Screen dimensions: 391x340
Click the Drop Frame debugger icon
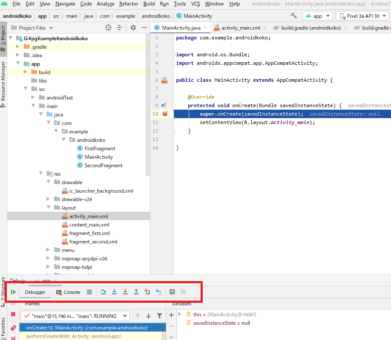pos(147,292)
